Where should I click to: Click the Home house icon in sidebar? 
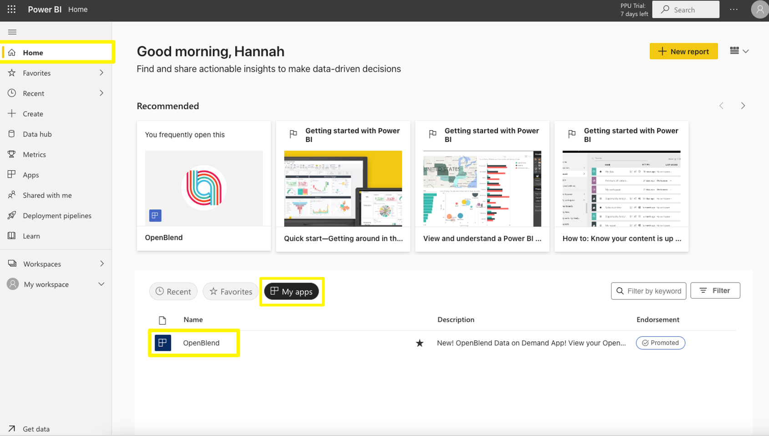point(12,52)
